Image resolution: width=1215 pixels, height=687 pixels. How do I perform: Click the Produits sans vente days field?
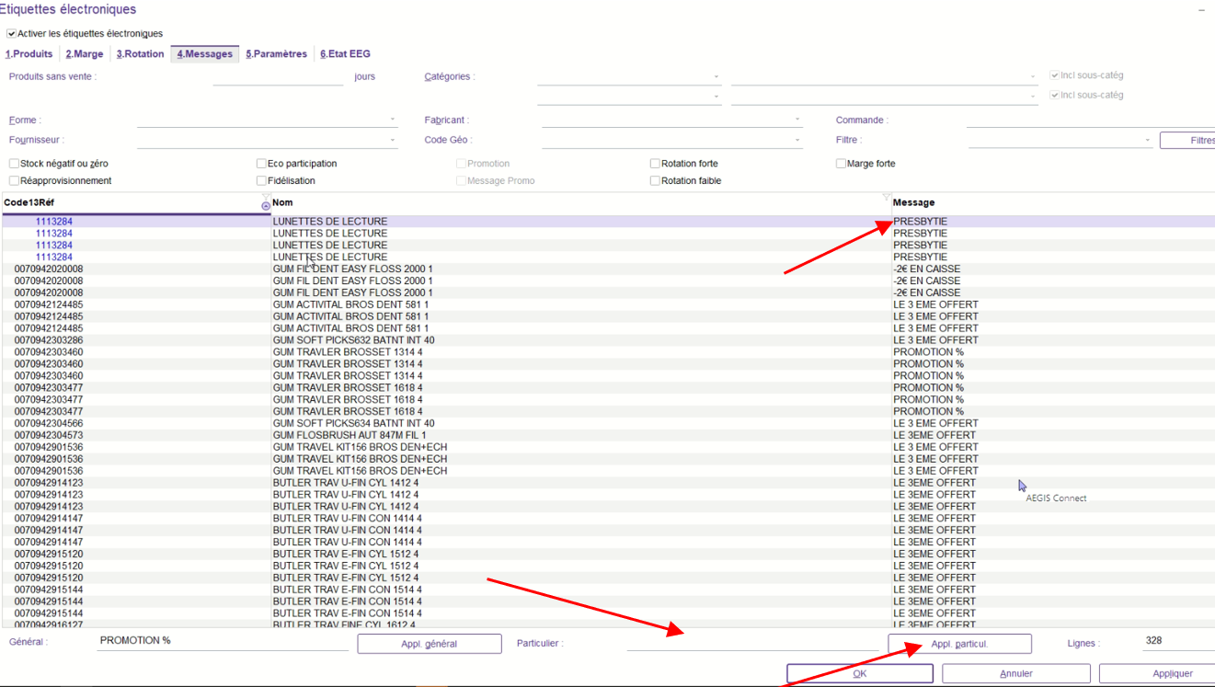click(278, 77)
